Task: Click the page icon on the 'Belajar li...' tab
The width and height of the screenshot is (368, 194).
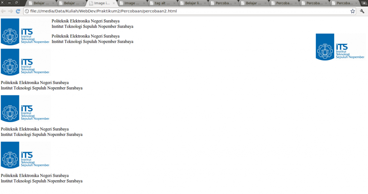Action: [182, 3]
